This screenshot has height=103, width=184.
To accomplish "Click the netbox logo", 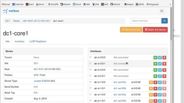I will [11, 11].
